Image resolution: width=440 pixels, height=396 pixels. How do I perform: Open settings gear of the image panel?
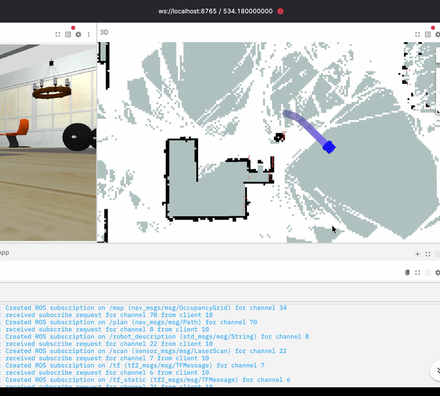79,35
